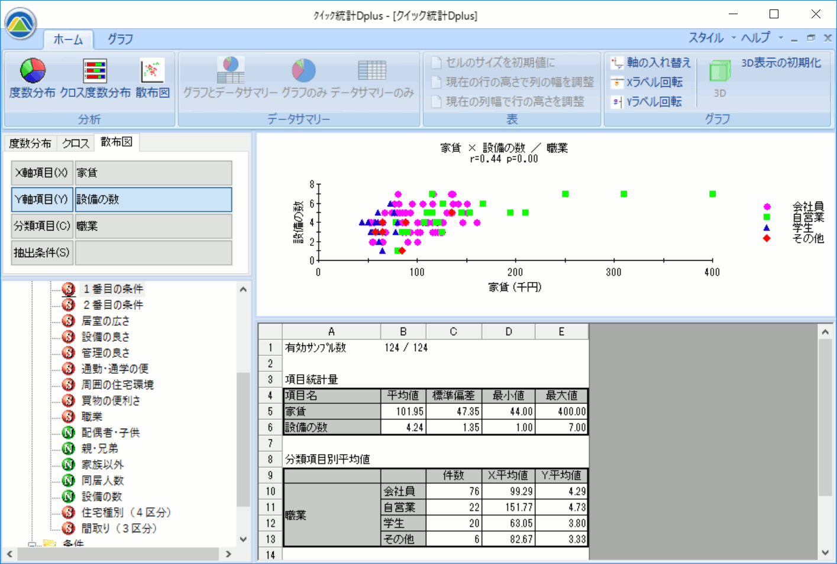Switch to the ホーム ribbon tab

68,40
